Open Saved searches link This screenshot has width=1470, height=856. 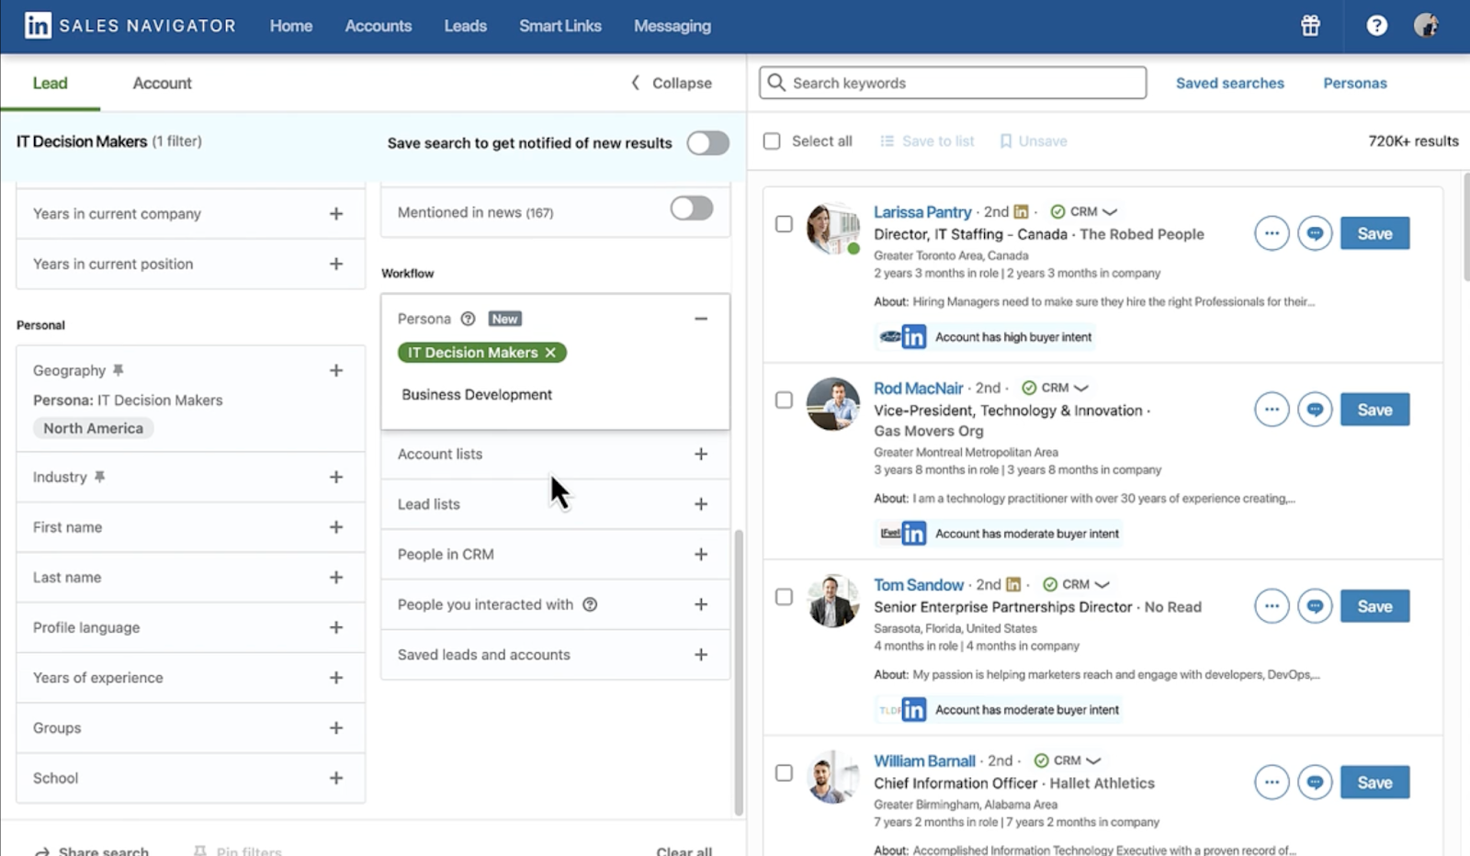1230,83
